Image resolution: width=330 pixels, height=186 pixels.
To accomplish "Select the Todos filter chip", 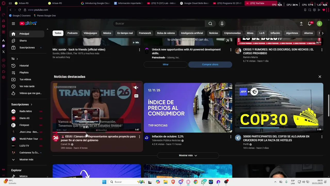I will tap(58, 33).
